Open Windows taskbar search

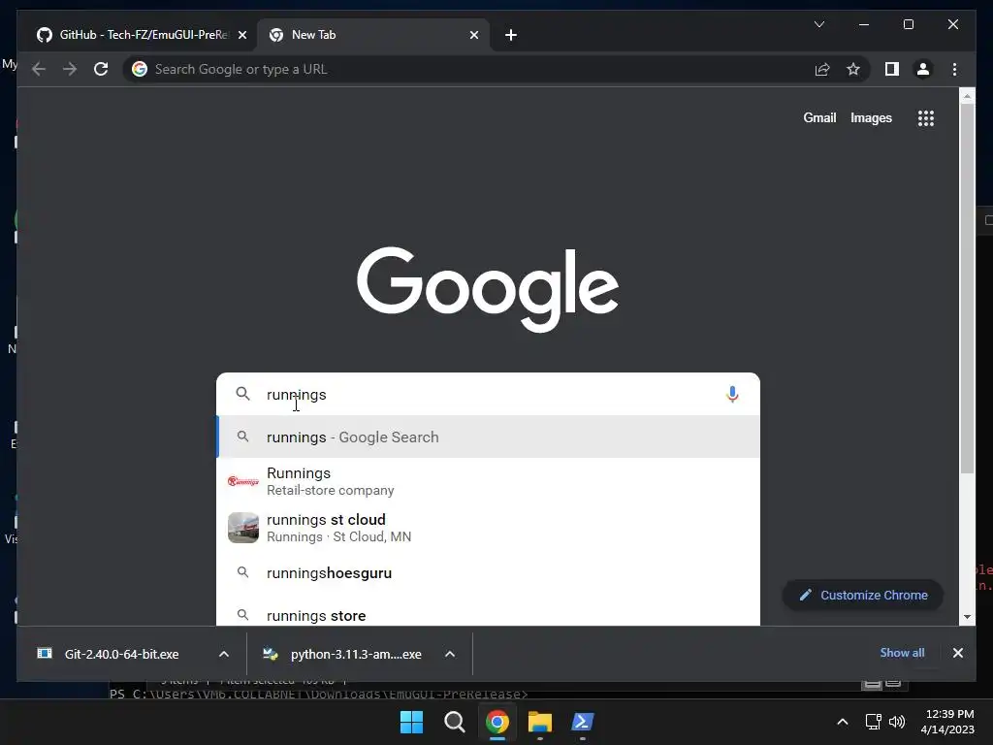[454, 722]
